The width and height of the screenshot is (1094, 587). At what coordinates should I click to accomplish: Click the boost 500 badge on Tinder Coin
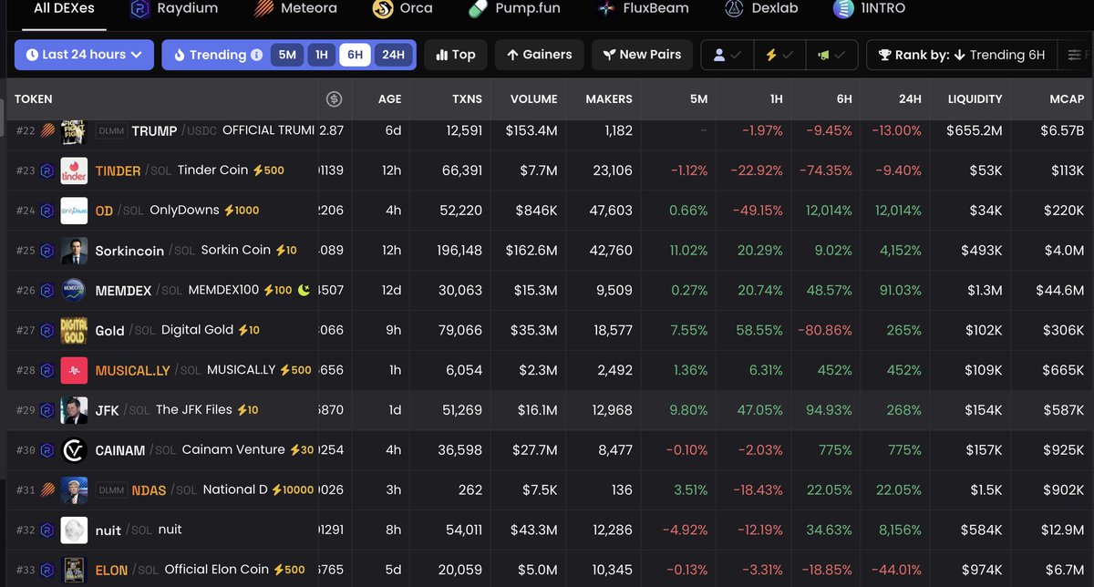(268, 170)
